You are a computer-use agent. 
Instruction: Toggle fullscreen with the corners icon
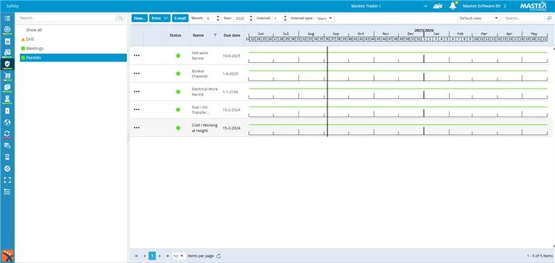point(7,180)
